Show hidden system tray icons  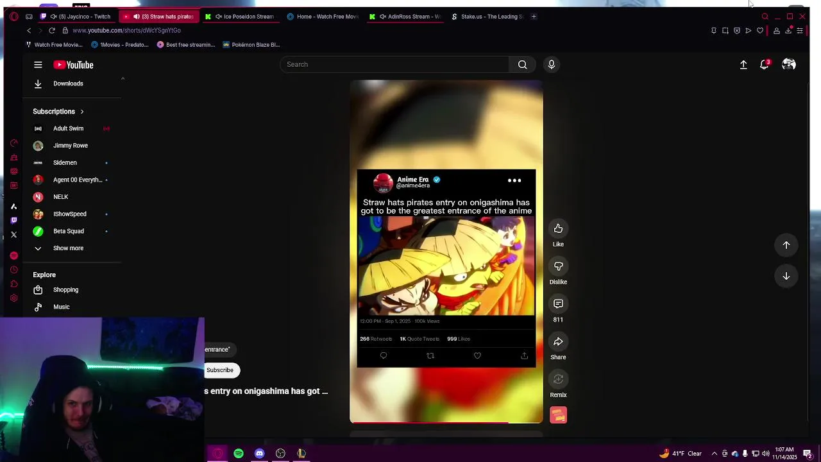715,454
